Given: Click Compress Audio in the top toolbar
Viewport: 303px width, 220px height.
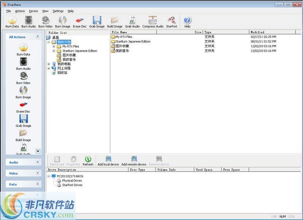Looking at the screenshot, I should click(x=153, y=22).
